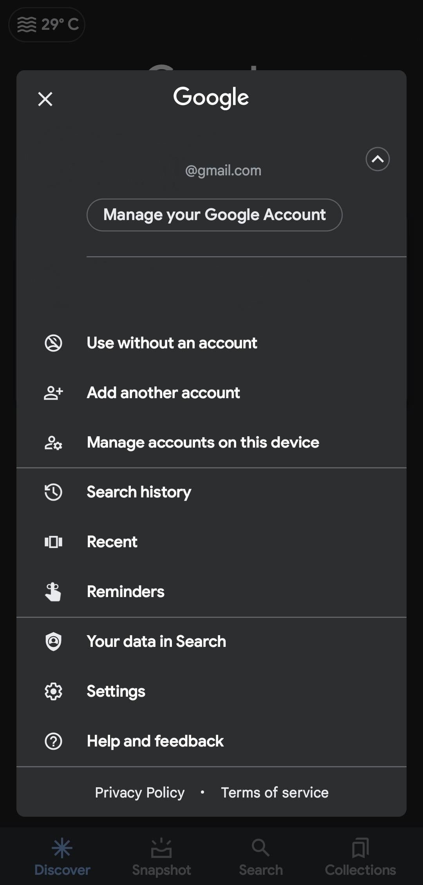
Task: Tap the Reminders hand icon
Action: pyautogui.click(x=53, y=592)
